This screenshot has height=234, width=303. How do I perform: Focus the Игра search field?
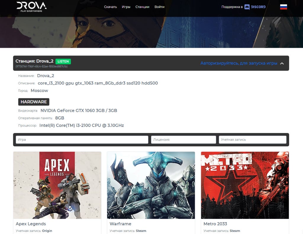(x=82, y=140)
